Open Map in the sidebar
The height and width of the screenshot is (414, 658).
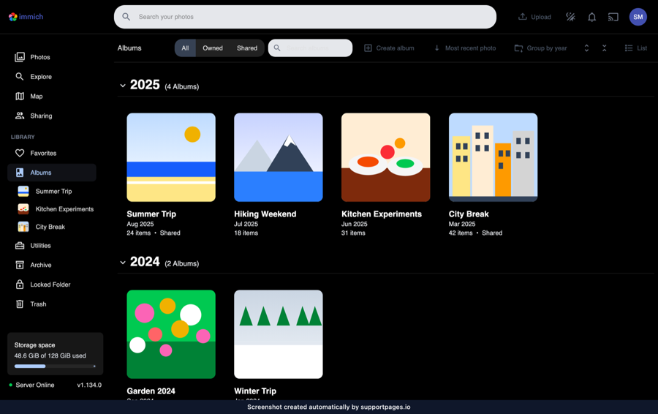pyautogui.click(x=52, y=96)
